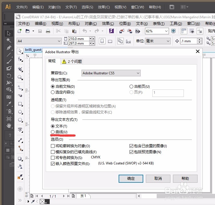Open the 页 1 page tab
The height and width of the screenshot is (205, 215).
coord(83,196)
